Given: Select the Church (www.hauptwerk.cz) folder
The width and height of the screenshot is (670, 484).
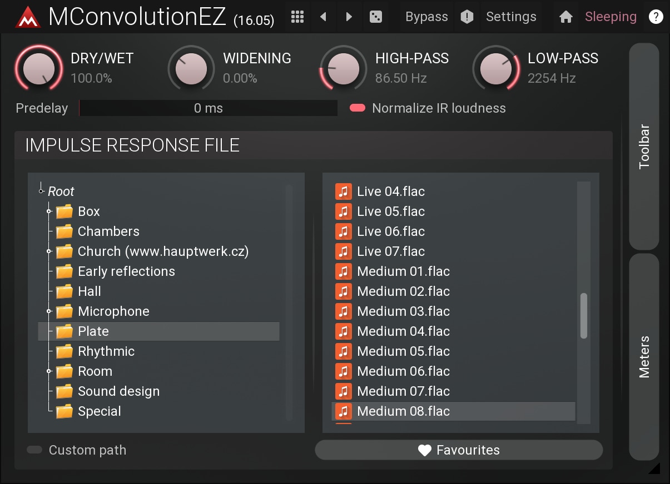Looking at the screenshot, I should pyautogui.click(x=163, y=251).
